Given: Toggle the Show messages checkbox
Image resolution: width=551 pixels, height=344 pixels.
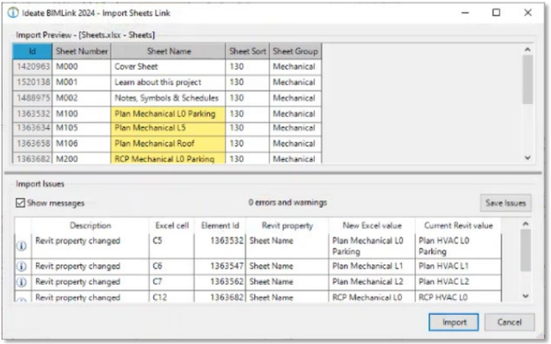Looking at the screenshot, I should point(21,203).
